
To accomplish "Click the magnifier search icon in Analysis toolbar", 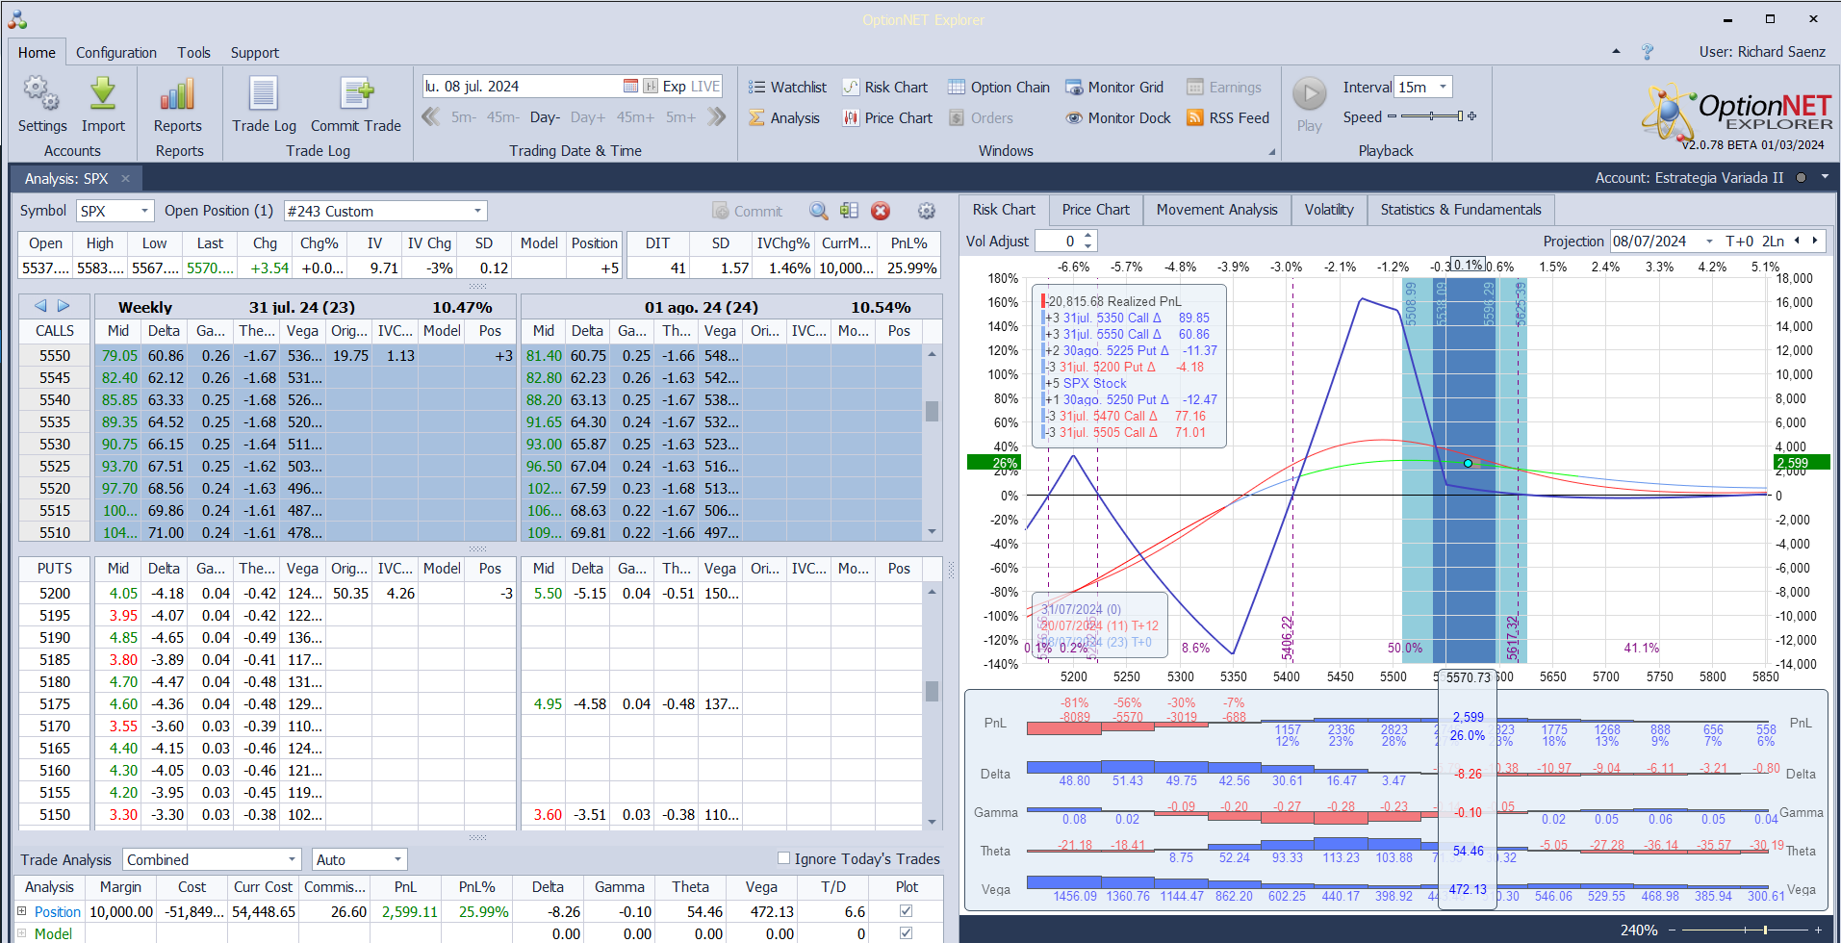I will tap(818, 212).
